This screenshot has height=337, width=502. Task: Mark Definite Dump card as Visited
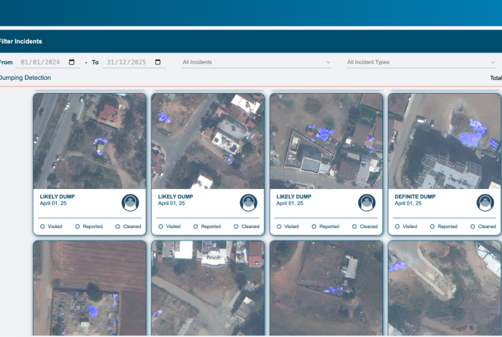click(398, 227)
